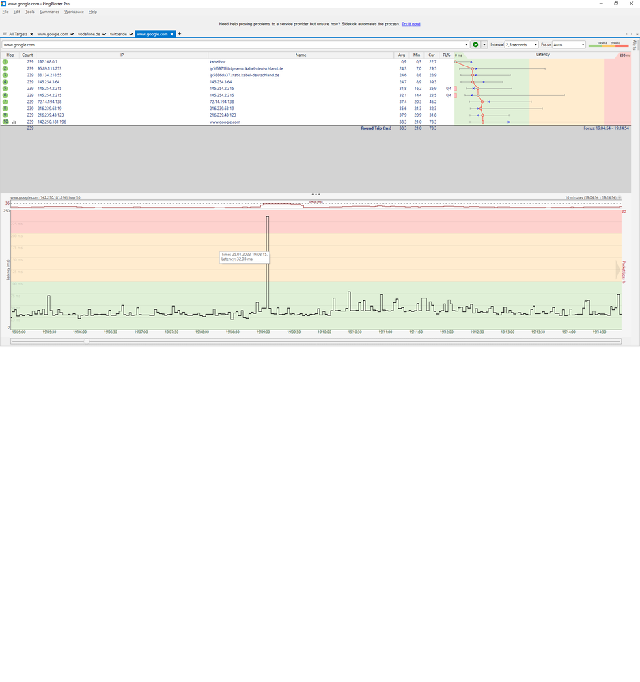Click the Avg column header
This screenshot has height=682, width=640.
point(402,55)
